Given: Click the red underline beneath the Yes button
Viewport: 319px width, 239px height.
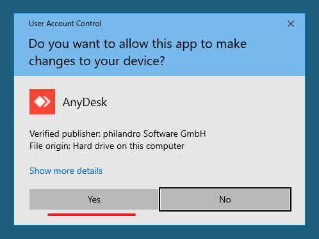Looking at the screenshot, I should click(x=92, y=215).
